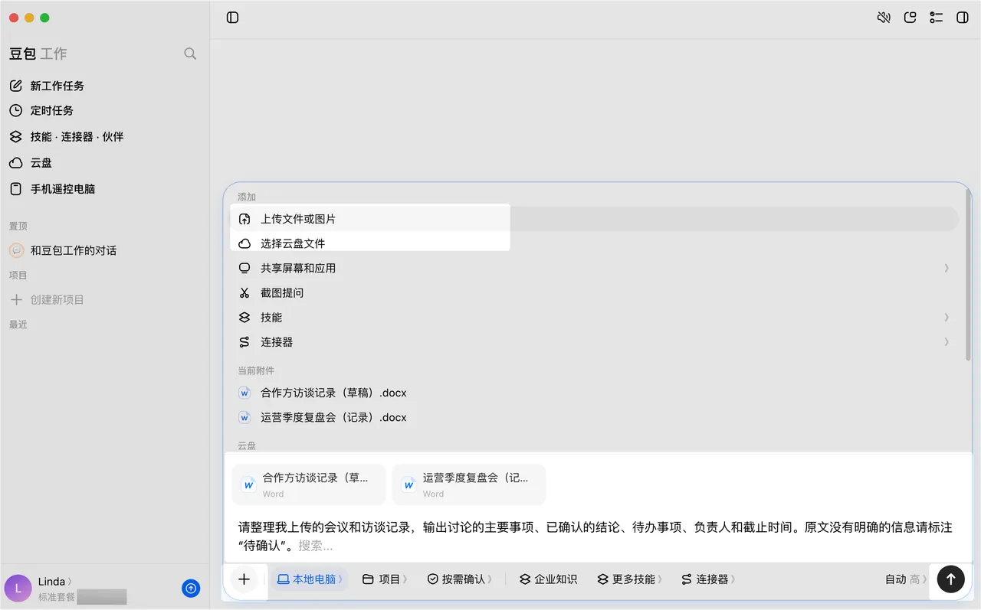
Task: Click into the prompt text field
Action: coord(597,537)
